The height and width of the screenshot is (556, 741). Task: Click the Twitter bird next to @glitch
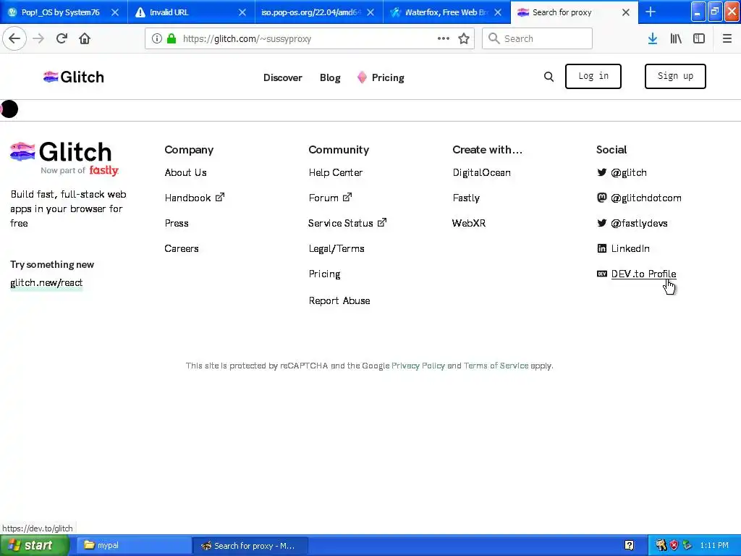[601, 172]
